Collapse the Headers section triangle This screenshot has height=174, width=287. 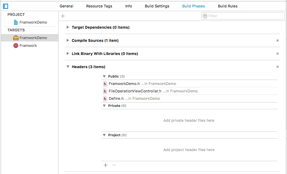pyautogui.click(x=68, y=67)
